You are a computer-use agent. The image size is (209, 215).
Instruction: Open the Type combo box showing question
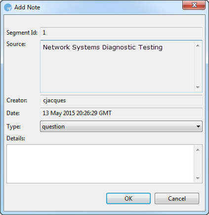click(x=121, y=127)
